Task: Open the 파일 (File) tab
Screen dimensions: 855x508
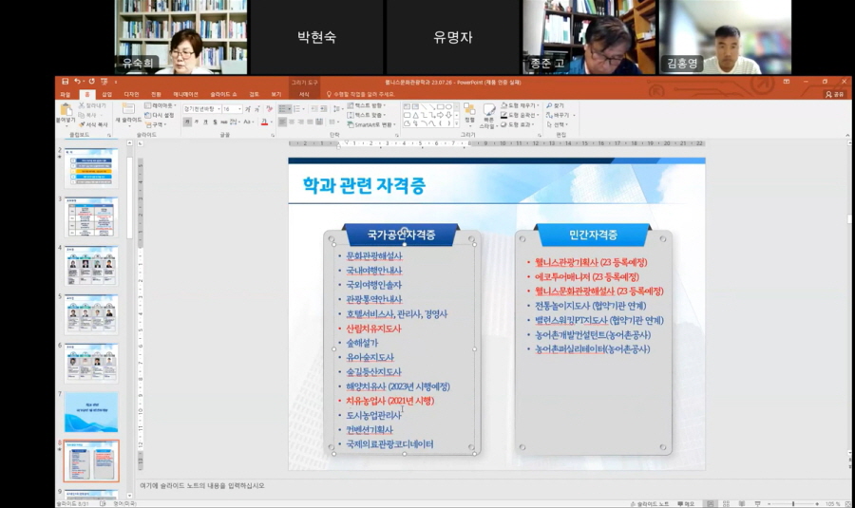Action: [x=66, y=94]
